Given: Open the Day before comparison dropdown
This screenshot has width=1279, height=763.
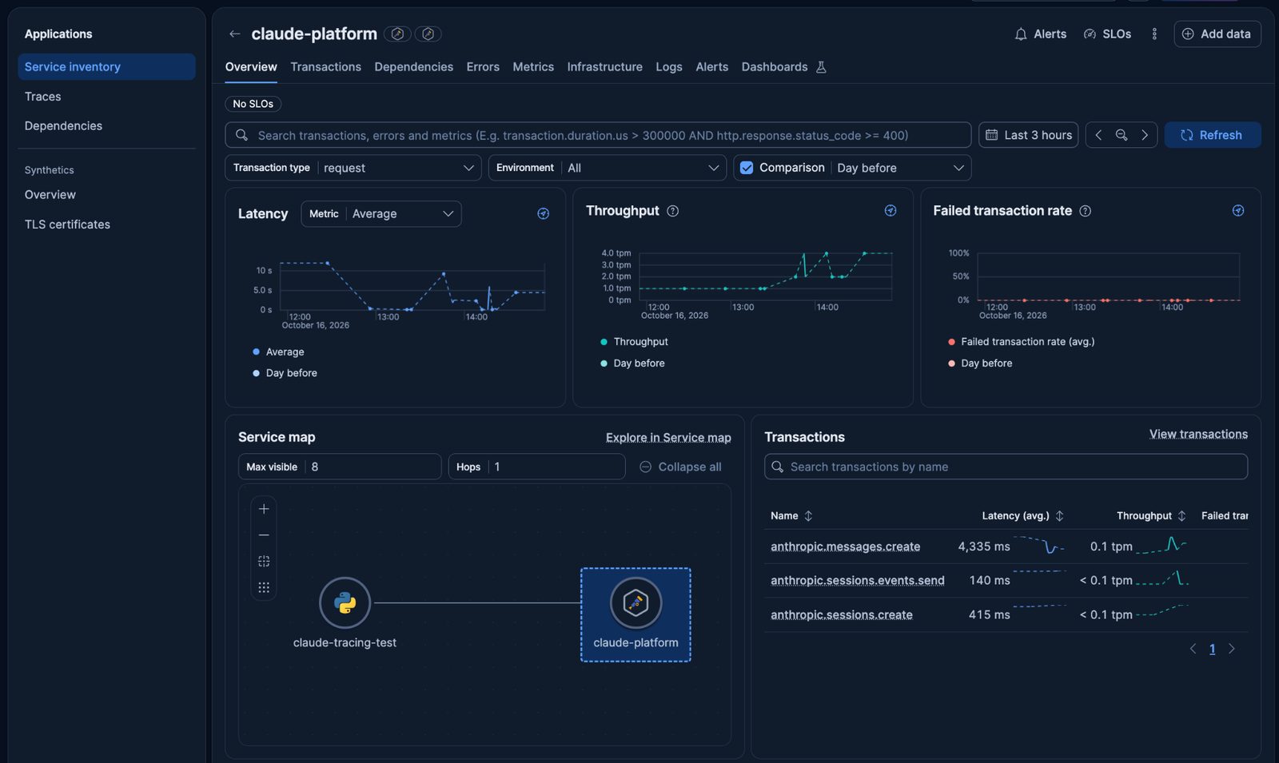Looking at the screenshot, I should [900, 168].
